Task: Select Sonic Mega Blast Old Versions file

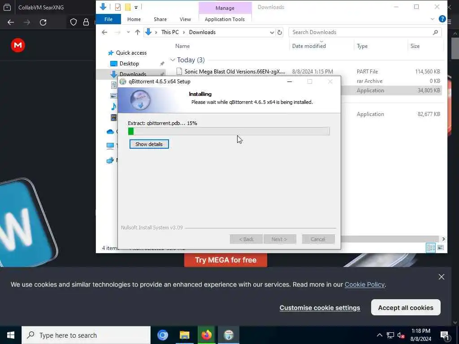Action: pos(234,71)
